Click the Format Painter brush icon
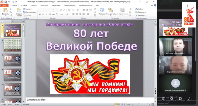Screen dimensions: 198x106 click(x=11, y=15)
